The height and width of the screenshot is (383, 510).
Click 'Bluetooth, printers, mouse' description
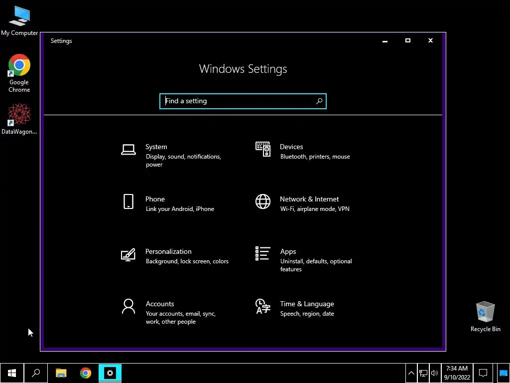pyautogui.click(x=315, y=157)
